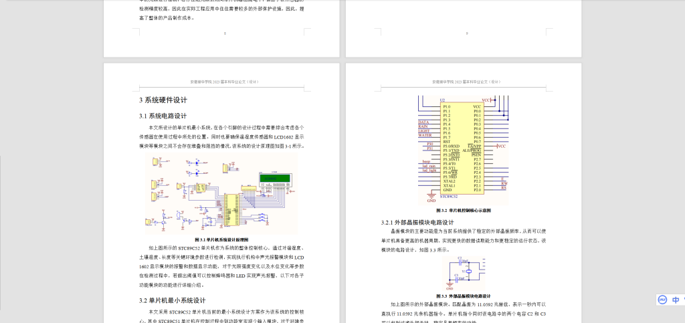Click the heading '3.2 单片机最小系统设计'

[x=173, y=301]
